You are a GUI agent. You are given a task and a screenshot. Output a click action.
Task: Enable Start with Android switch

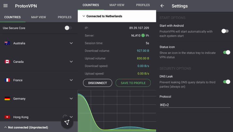tap(225, 31)
